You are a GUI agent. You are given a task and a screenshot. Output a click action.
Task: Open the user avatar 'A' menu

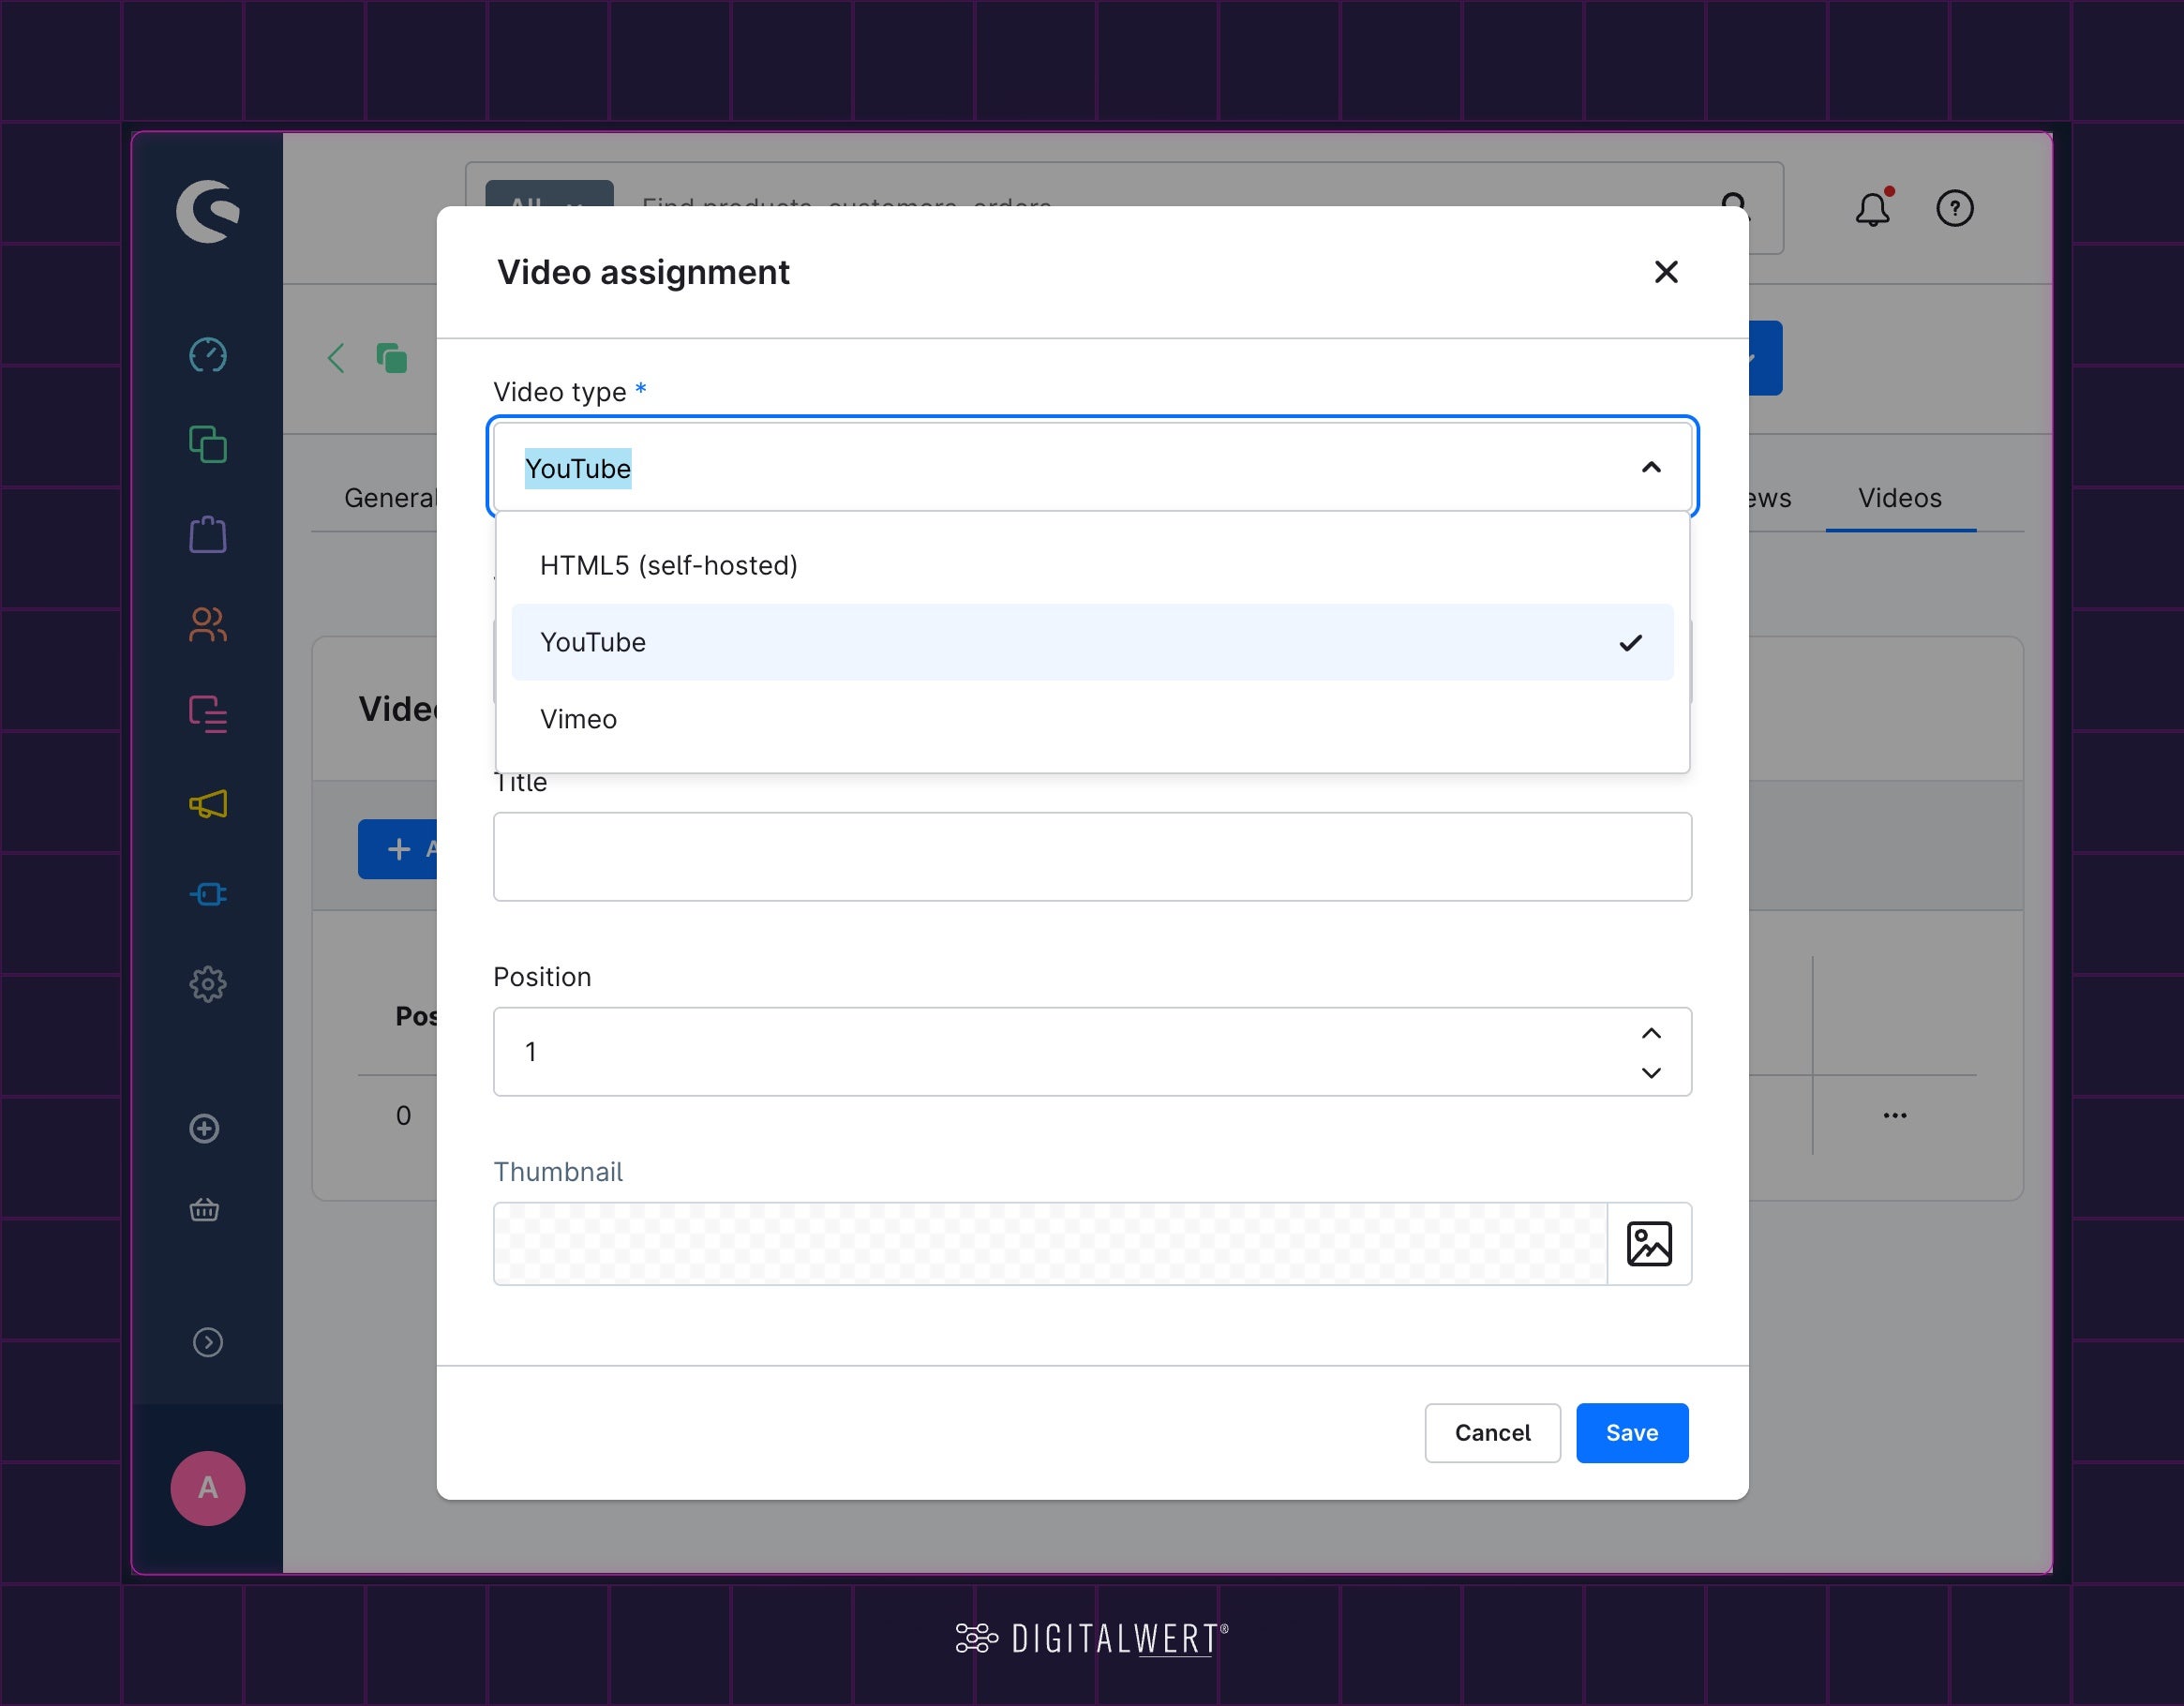pos(208,1488)
